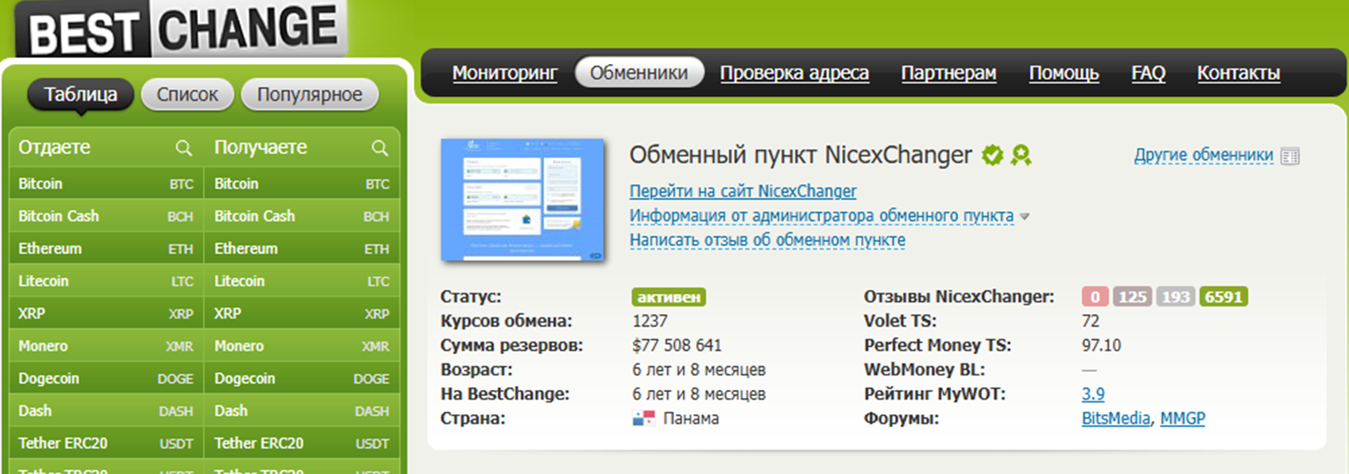
Task: Follow the Перейти на сайт NicexChanger link
Action: 742,191
